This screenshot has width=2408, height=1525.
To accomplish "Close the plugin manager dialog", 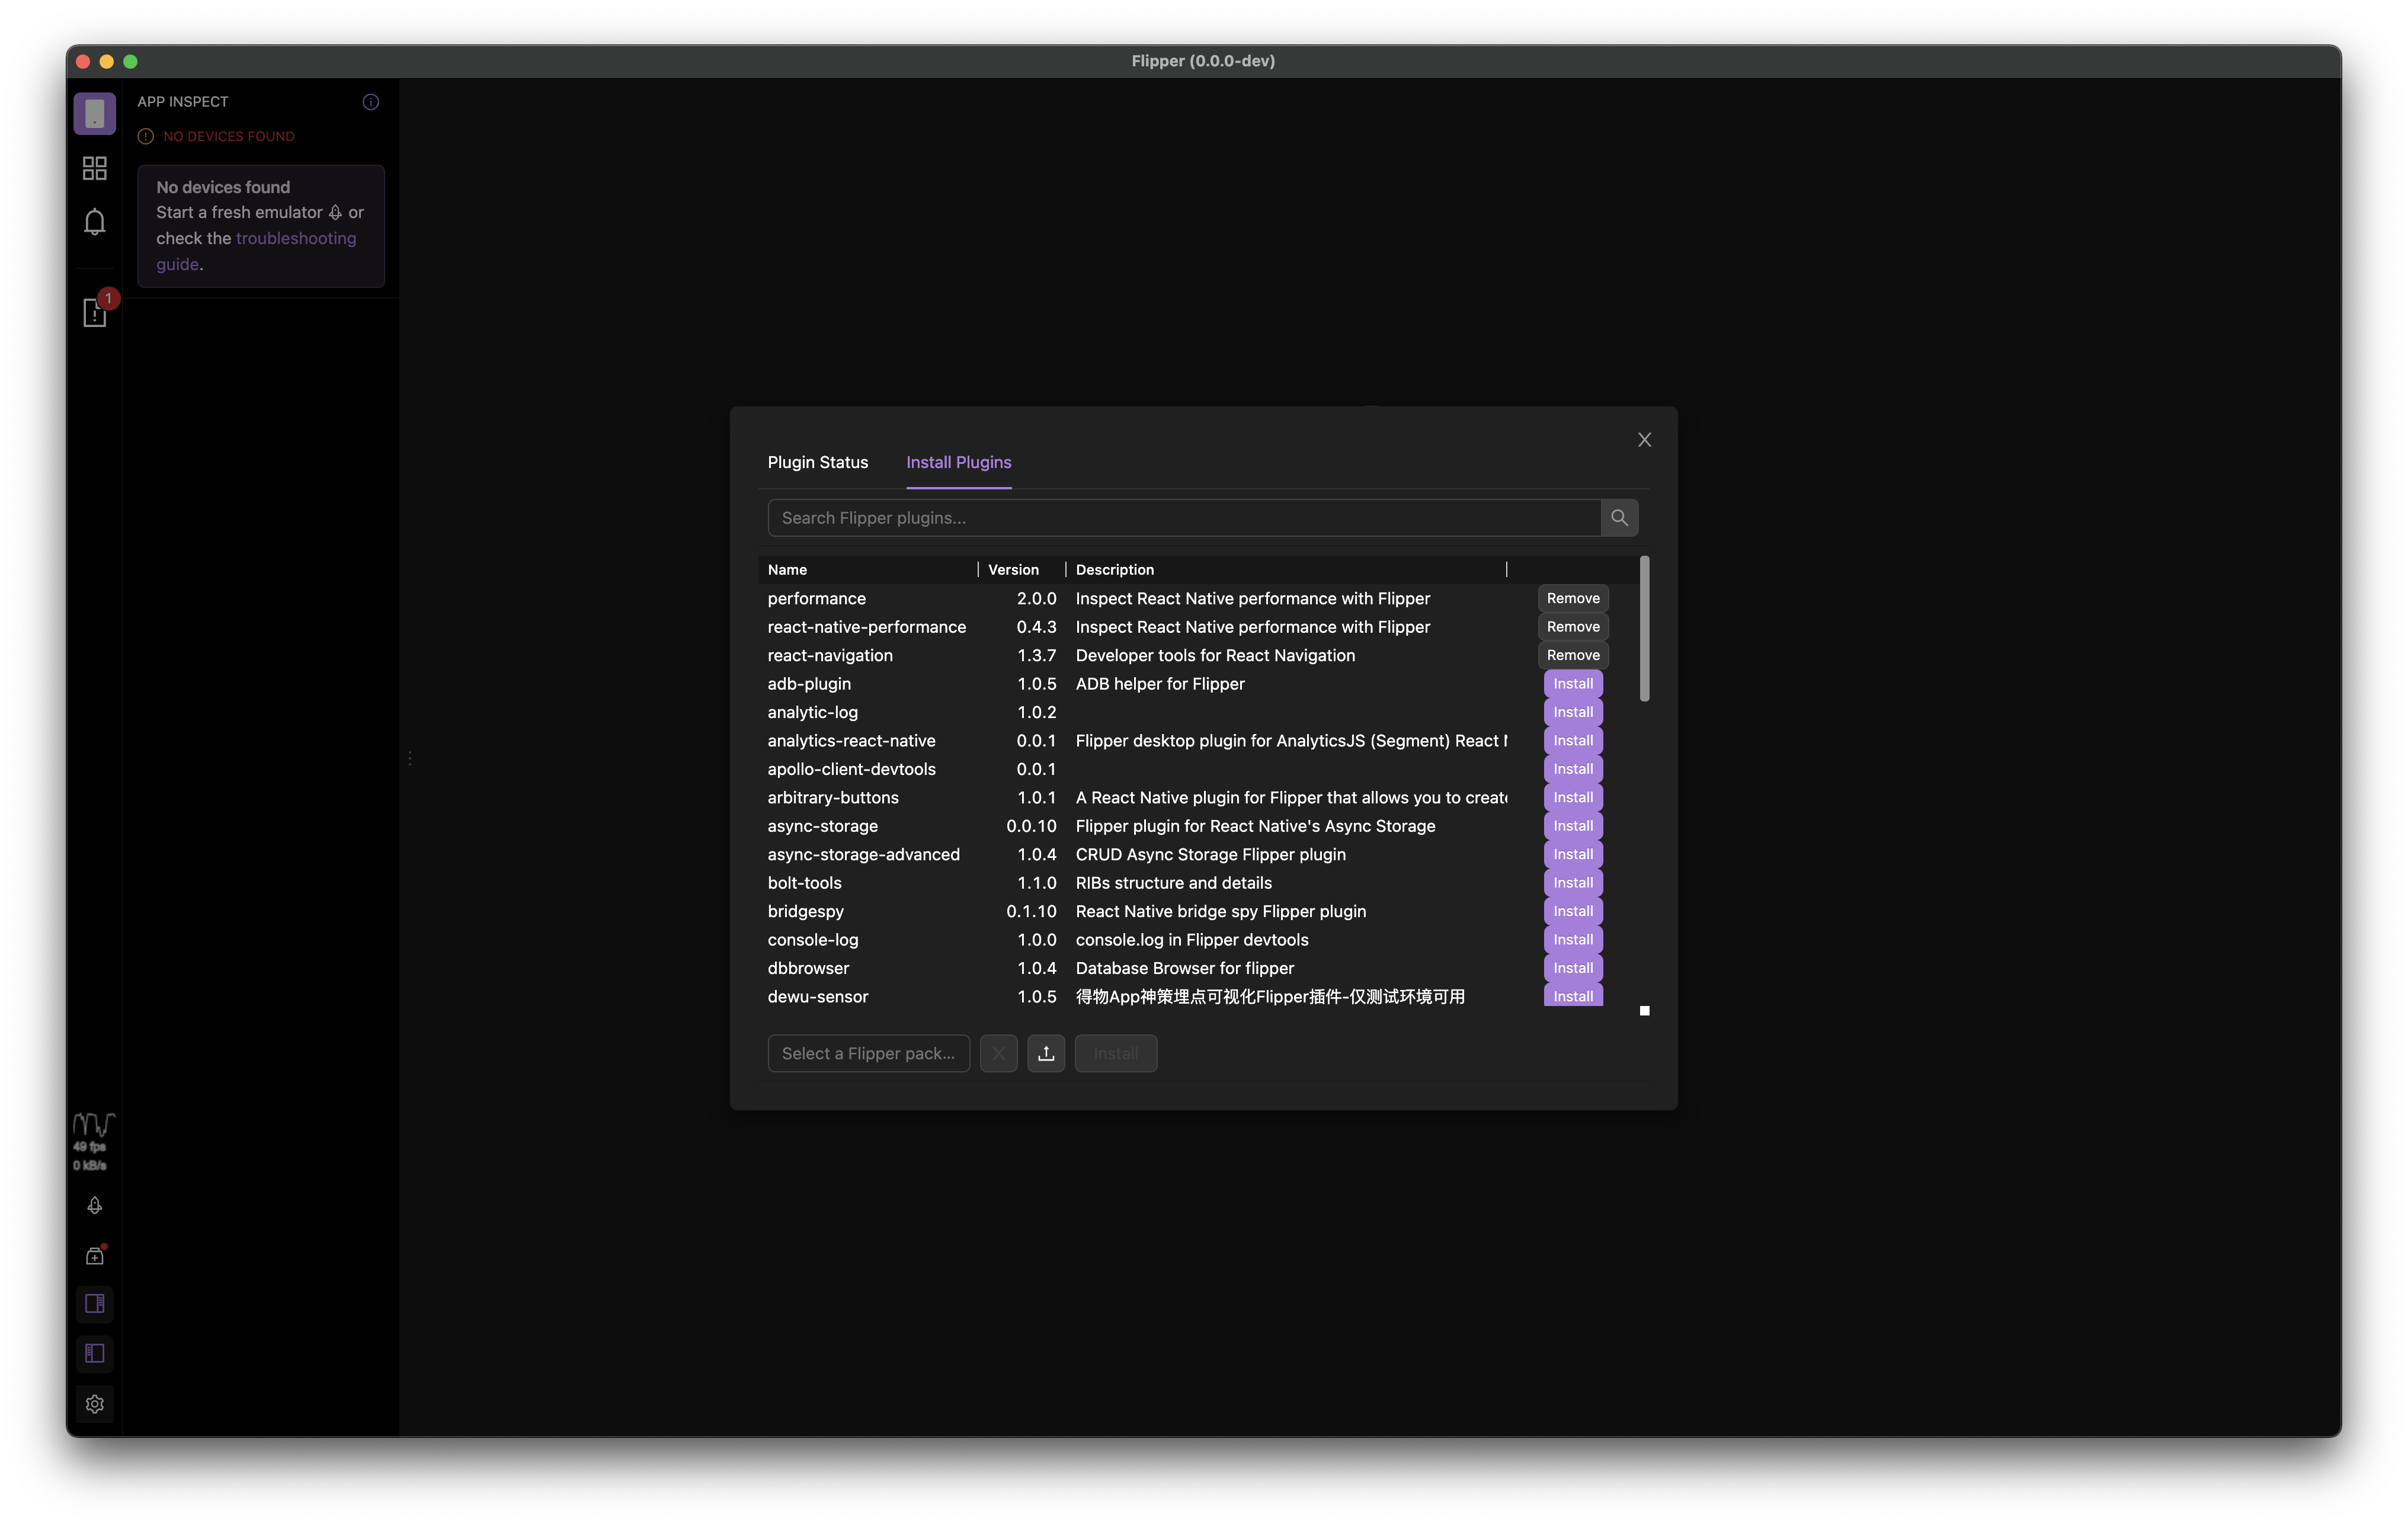I will (1644, 440).
